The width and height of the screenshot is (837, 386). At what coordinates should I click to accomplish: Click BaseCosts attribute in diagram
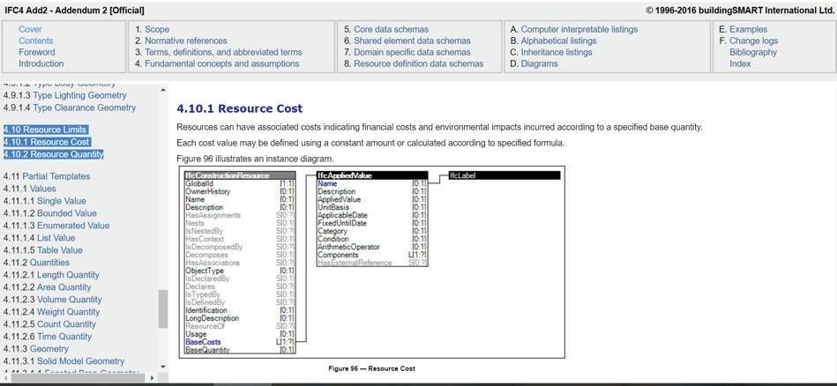click(x=203, y=342)
